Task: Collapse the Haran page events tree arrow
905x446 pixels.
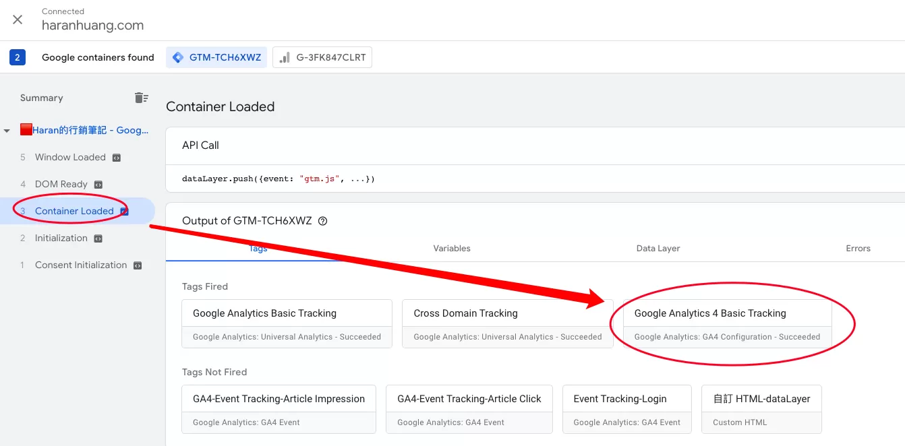Action: pos(7,131)
